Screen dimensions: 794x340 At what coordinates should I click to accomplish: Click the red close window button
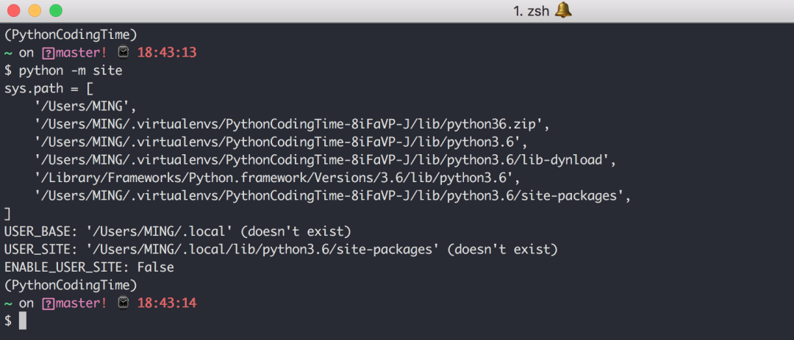[14, 10]
